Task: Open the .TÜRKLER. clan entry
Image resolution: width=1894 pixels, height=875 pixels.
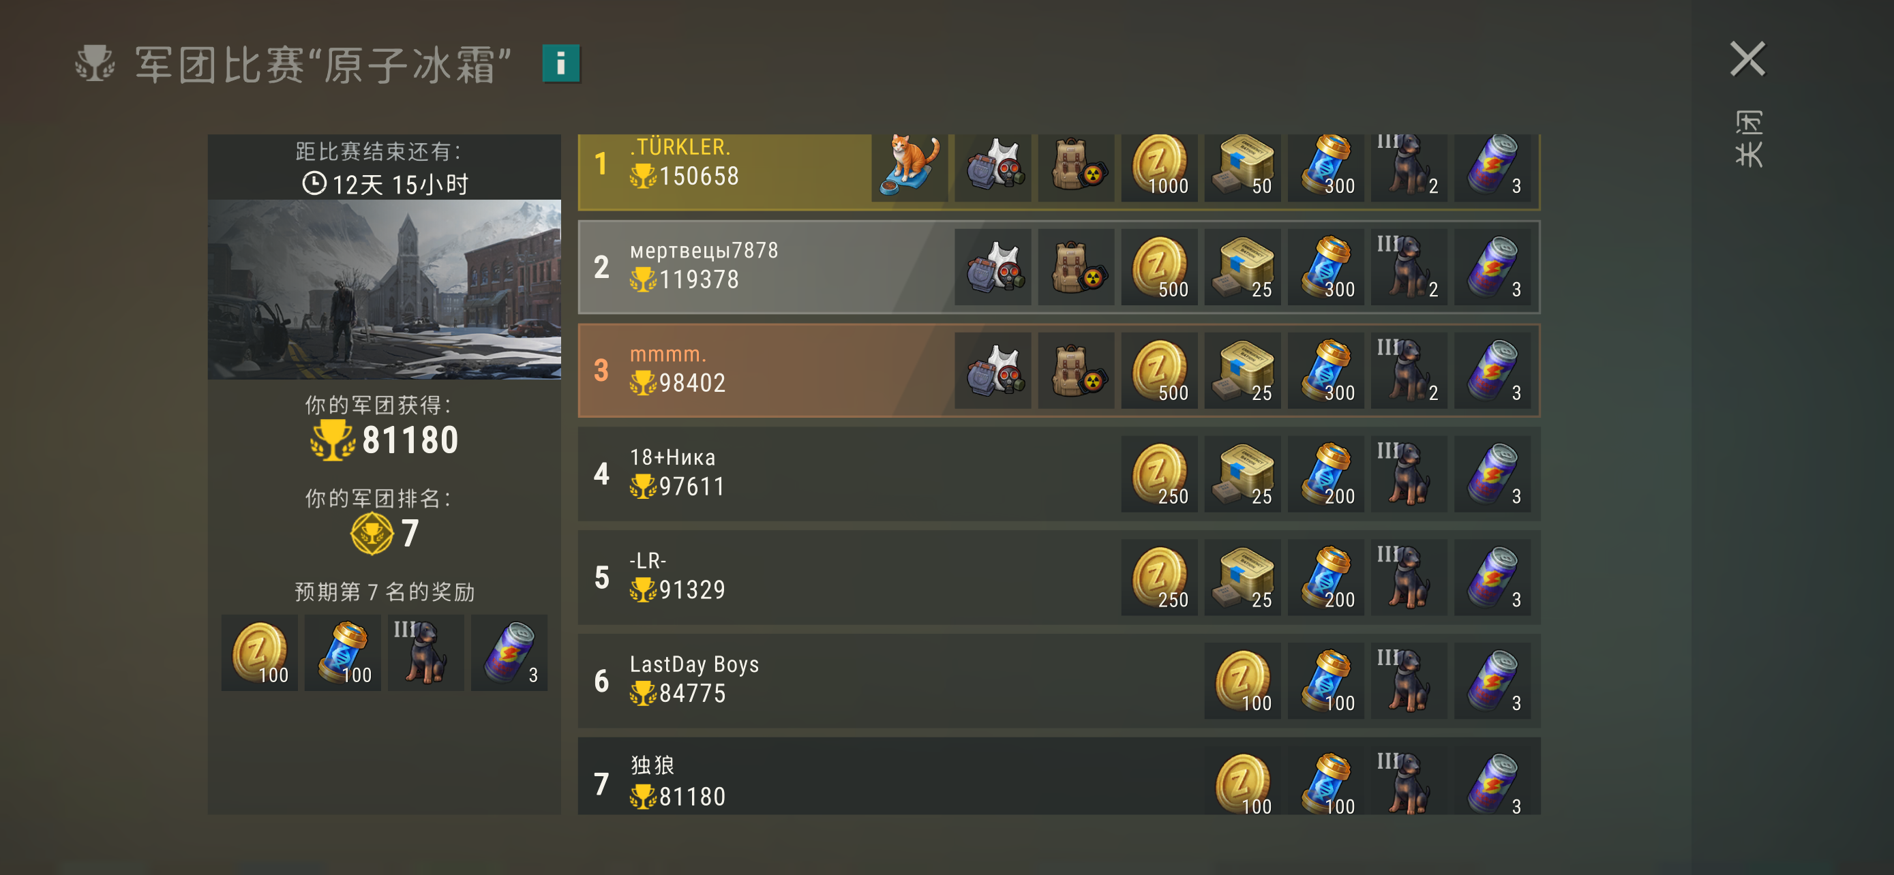Action: [x=1059, y=171]
